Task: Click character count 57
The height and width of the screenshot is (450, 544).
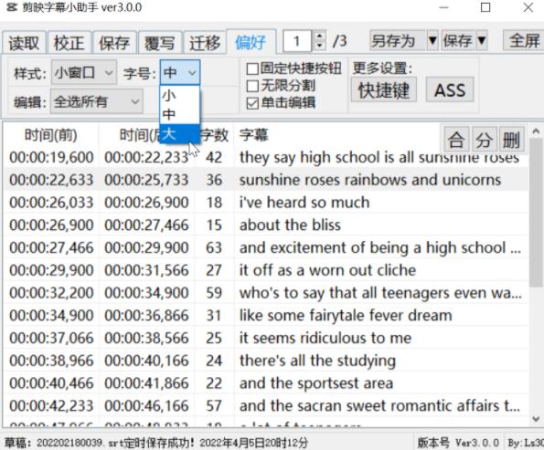Action: [214, 405]
